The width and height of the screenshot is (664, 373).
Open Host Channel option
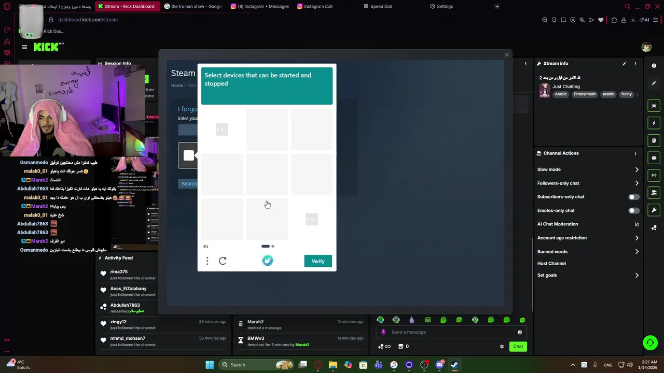coord(551,263)
